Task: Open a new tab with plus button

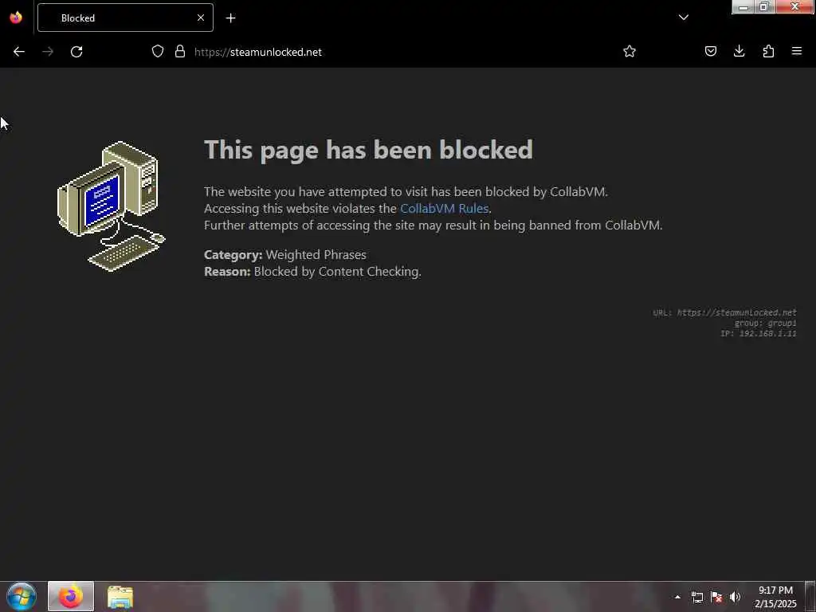Action: click(230, 18)
